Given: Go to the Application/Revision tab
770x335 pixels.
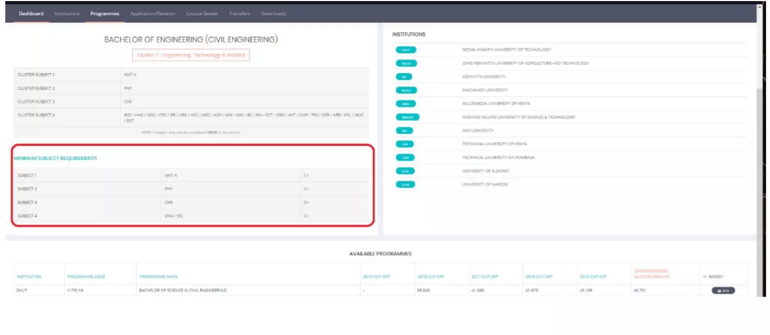Looking at the screenshot, I should click(x=153, y=14).
